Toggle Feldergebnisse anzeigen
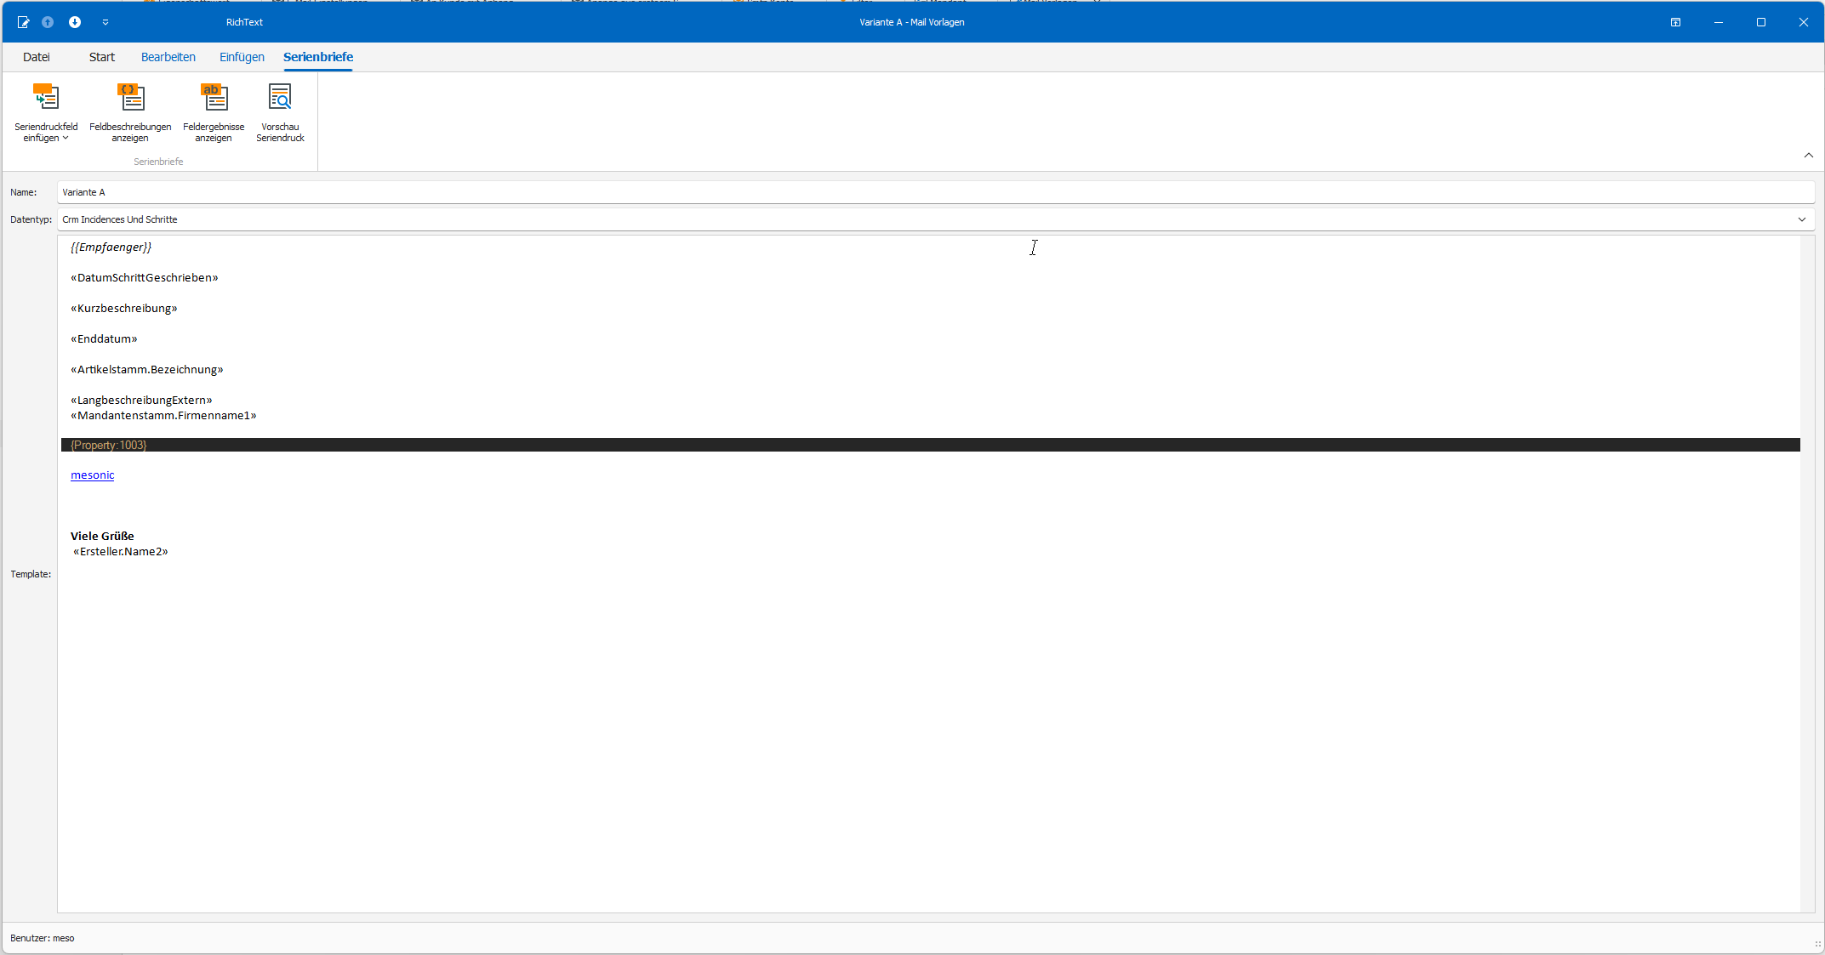Viewport: 1825px width, 955px height. (214, 111)
